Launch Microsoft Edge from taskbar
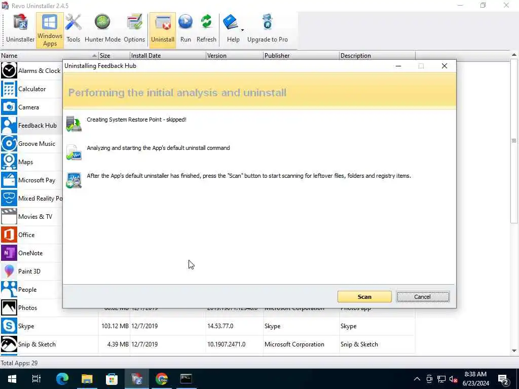This screenshot has width=519, height=389. coord(62,379)
